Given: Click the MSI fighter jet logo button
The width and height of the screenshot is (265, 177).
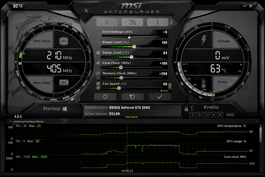Looking at the screenshot, I should (132, 22).
